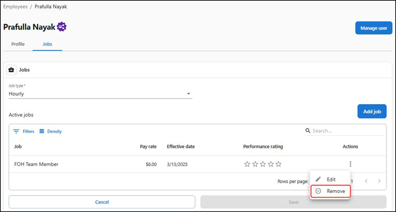Switch to the Profile tab

click(x=18, y=44)
